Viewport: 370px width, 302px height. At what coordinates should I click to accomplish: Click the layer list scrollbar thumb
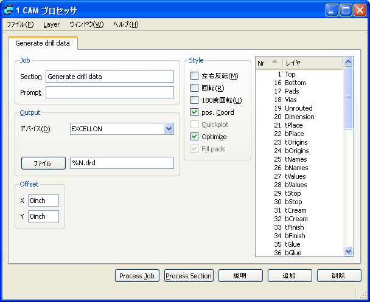coord(348,98)
